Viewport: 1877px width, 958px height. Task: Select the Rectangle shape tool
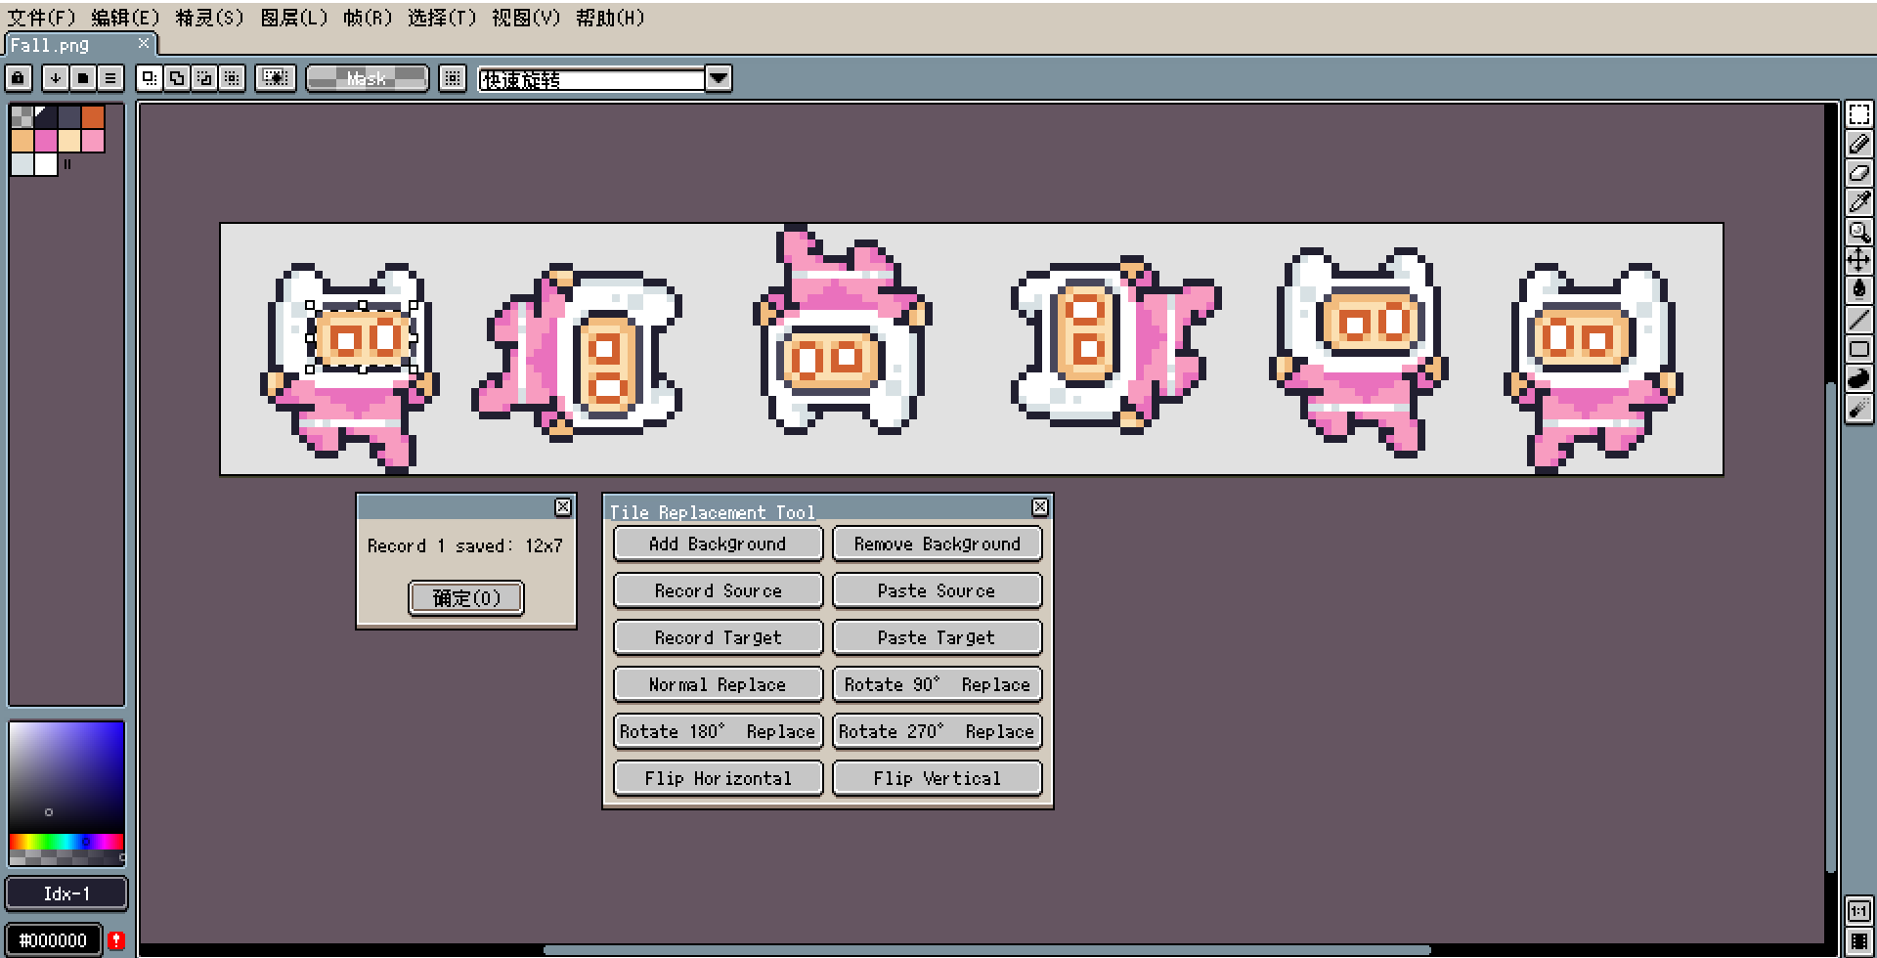(1859, 349)
